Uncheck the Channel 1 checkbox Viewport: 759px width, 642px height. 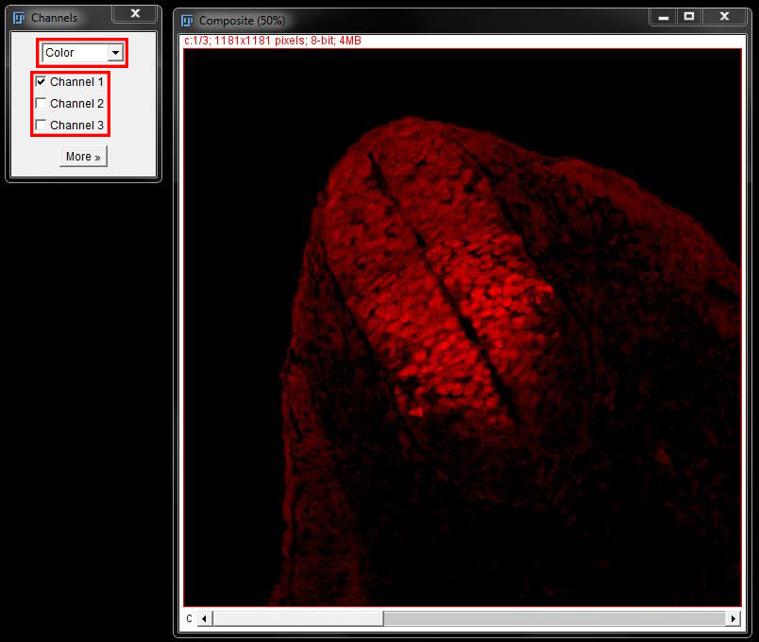point(41,82)
